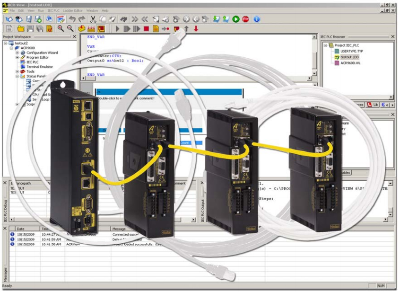Click the Redo arrow icon
This screenshot has height=292, width=400.
82,19
